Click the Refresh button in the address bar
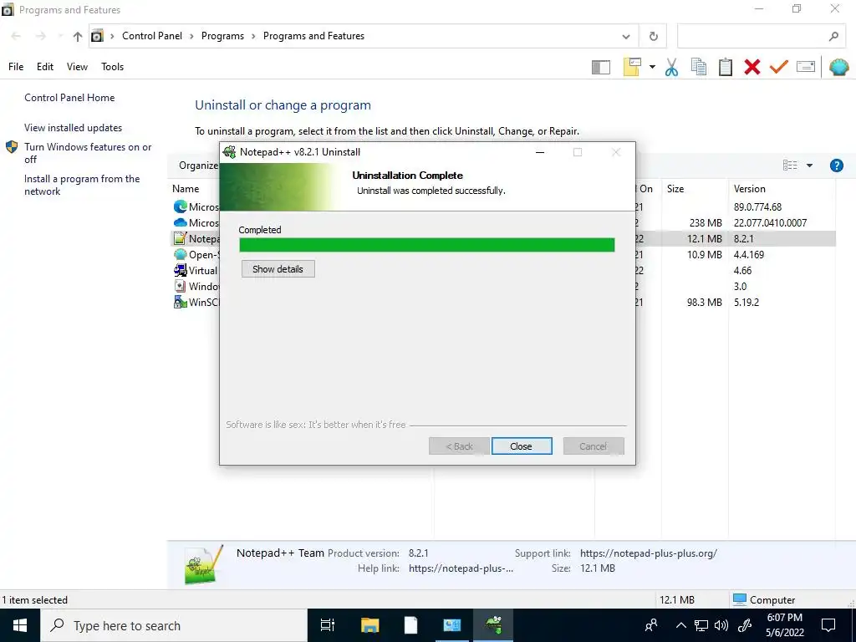The image size is (856, 642). 653,37
